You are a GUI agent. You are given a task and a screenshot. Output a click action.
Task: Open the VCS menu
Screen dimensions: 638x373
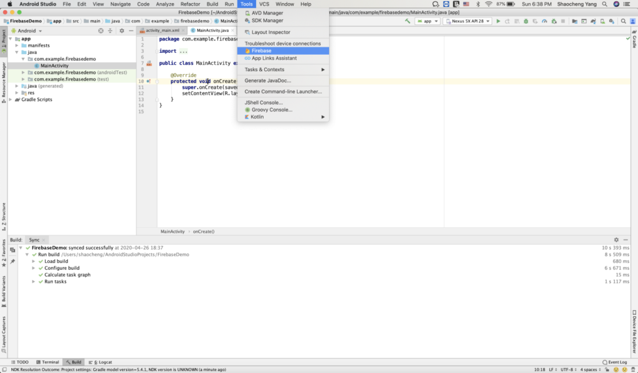pyautogui.click(x=264, y=4)
